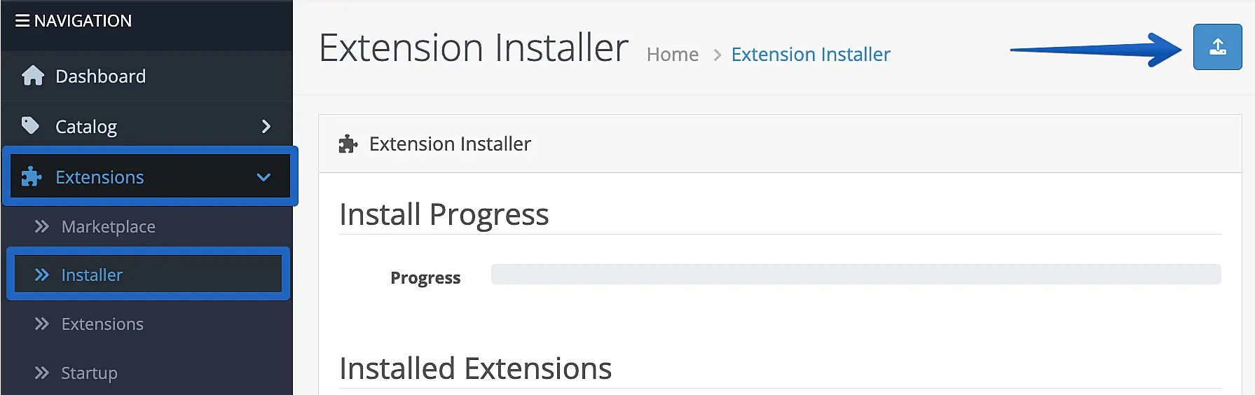Click the puzzle icon in panel header
The height and width of the screenshot is (395, 1255).
click(x=348, y=144)
